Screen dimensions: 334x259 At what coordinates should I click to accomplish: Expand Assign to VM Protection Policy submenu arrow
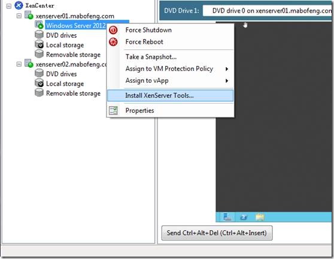[x=227, y=69]
